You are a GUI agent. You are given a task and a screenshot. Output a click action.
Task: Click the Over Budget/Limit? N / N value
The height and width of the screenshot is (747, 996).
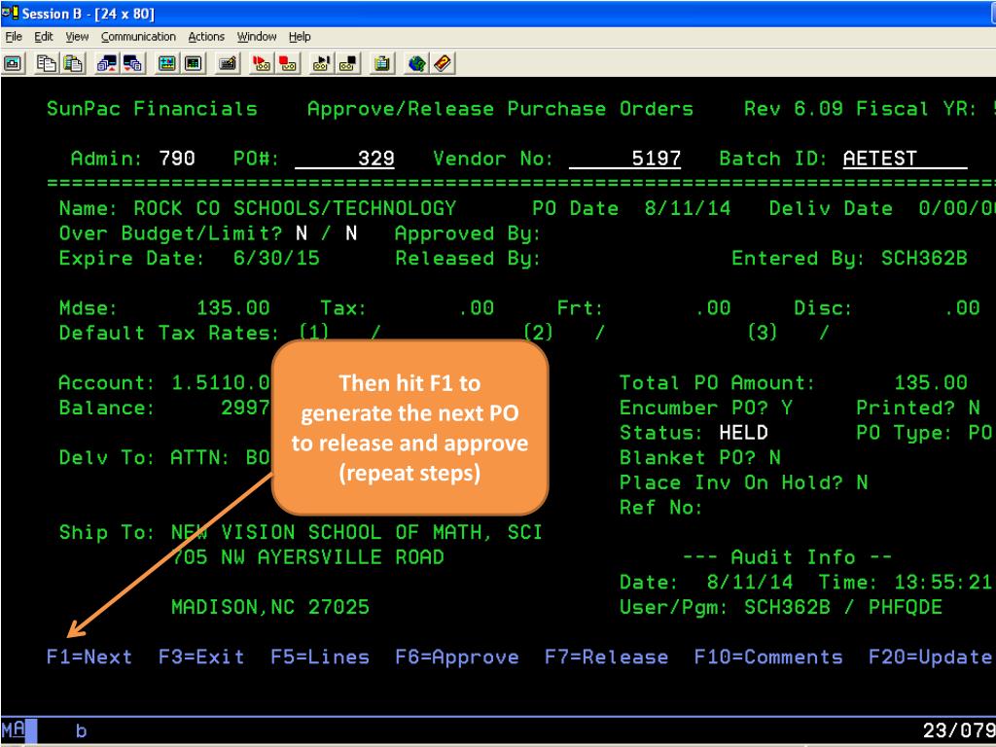coord(327,233)
